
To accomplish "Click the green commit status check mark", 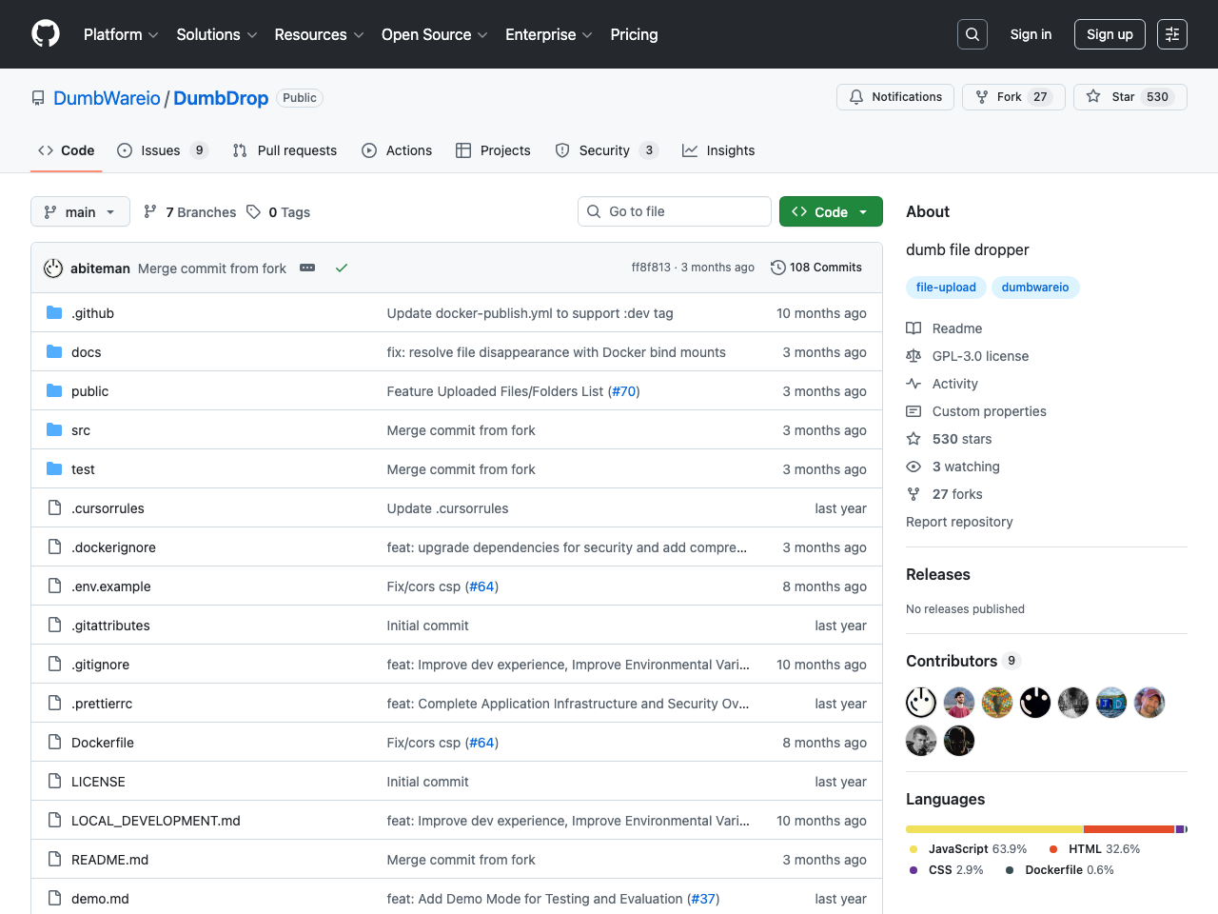I will click(x=342, y=268).
